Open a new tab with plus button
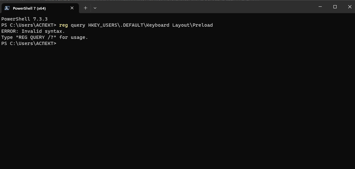The image size is (355, 169). 85,8
